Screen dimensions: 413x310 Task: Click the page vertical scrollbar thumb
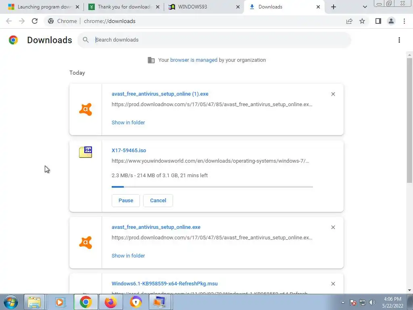point(409,120)
